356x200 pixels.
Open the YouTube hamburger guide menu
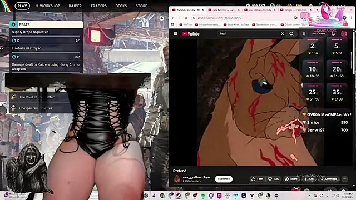point(175,34)
